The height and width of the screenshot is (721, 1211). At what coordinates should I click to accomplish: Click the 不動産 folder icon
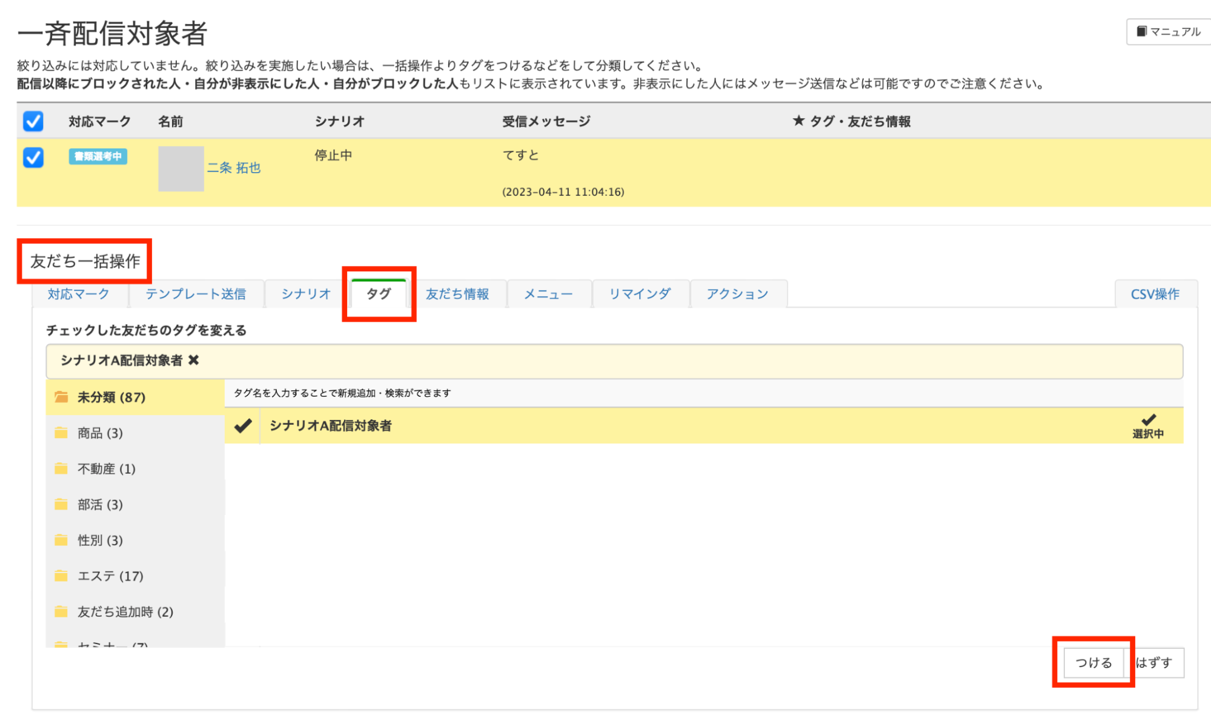click(61, 469)
